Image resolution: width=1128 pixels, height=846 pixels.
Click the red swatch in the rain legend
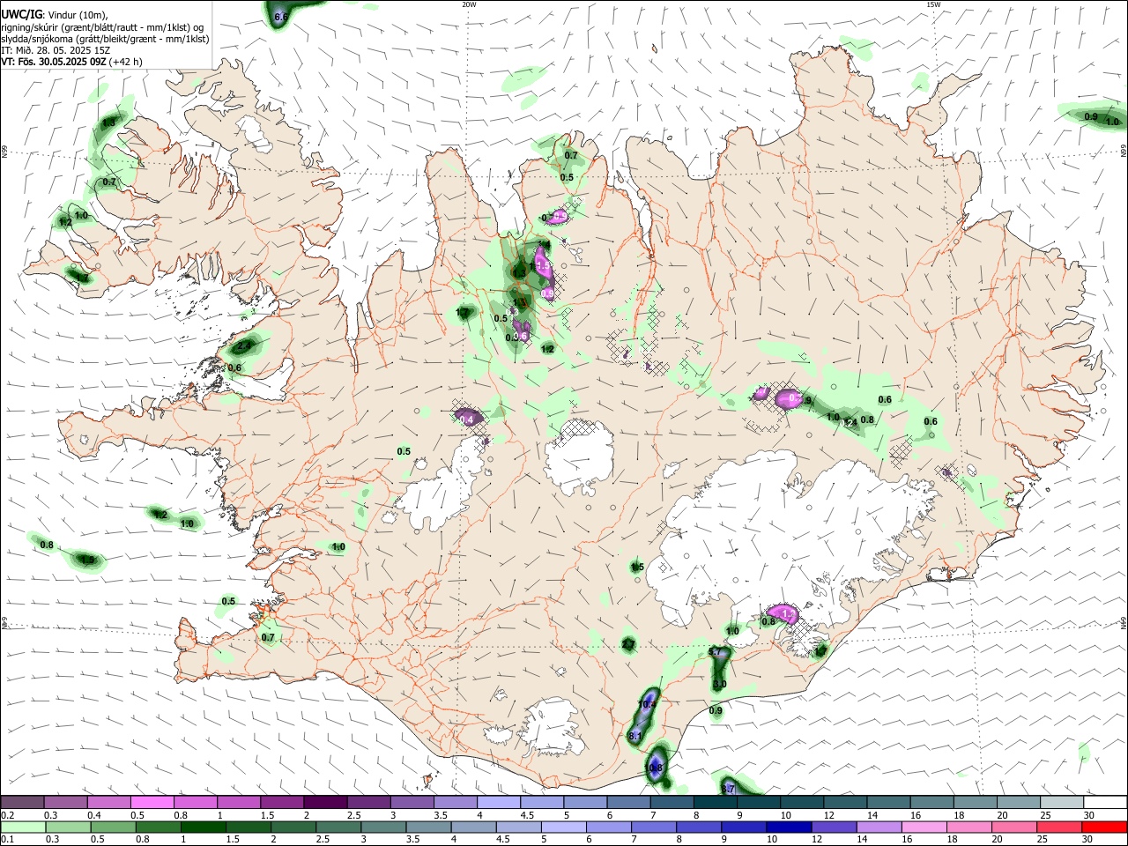tap(1103, 827)
